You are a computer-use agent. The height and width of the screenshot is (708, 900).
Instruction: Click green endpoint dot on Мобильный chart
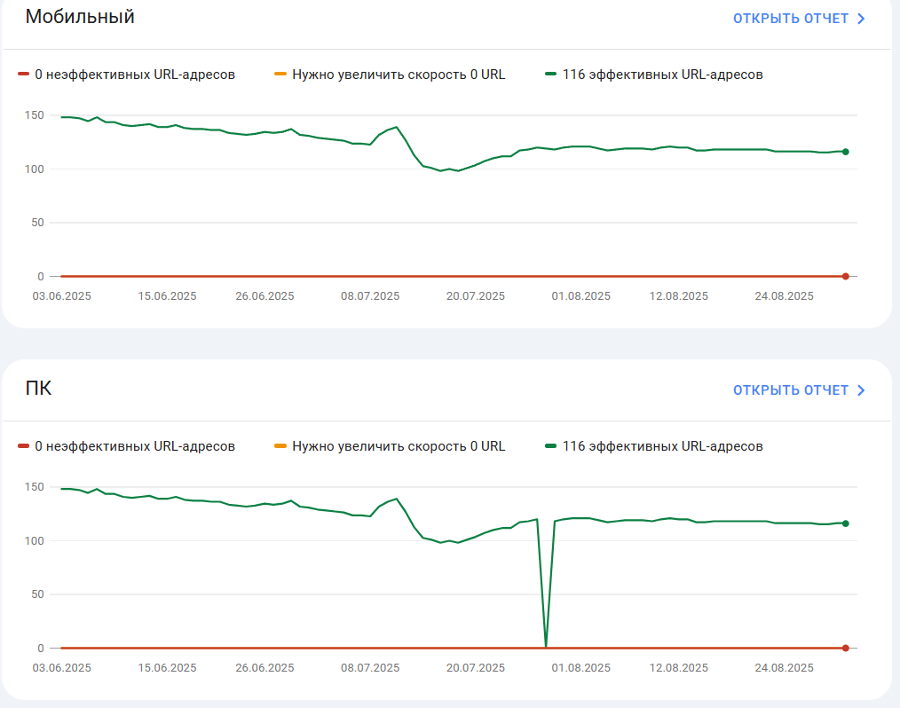point(846,152)
